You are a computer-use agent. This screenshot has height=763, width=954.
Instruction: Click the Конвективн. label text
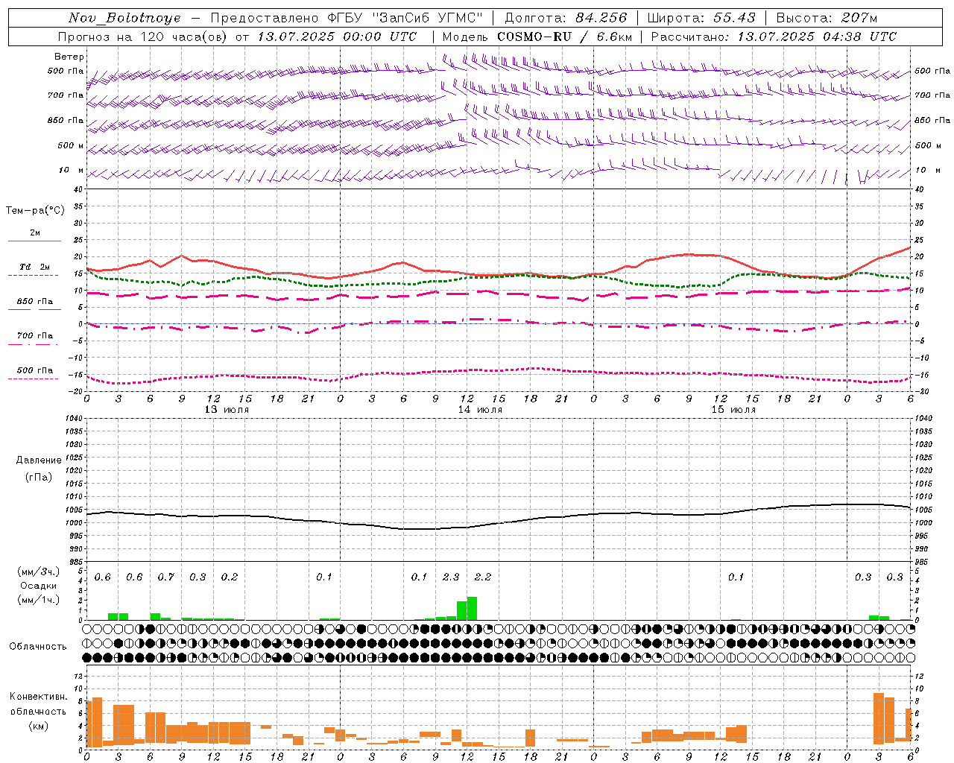(38, 697)
